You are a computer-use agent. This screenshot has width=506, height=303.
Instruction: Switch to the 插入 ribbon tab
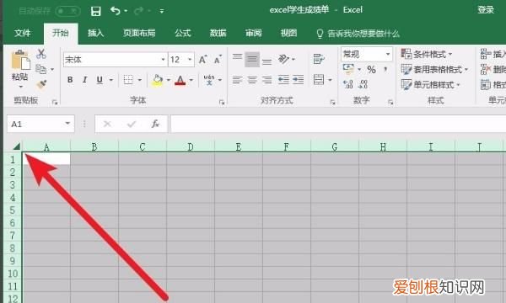[95, 33]
